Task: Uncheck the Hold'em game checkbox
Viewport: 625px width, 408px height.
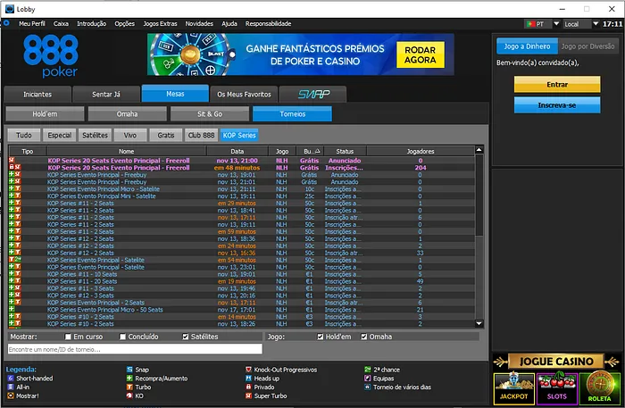Action: (x=320, y=337)
